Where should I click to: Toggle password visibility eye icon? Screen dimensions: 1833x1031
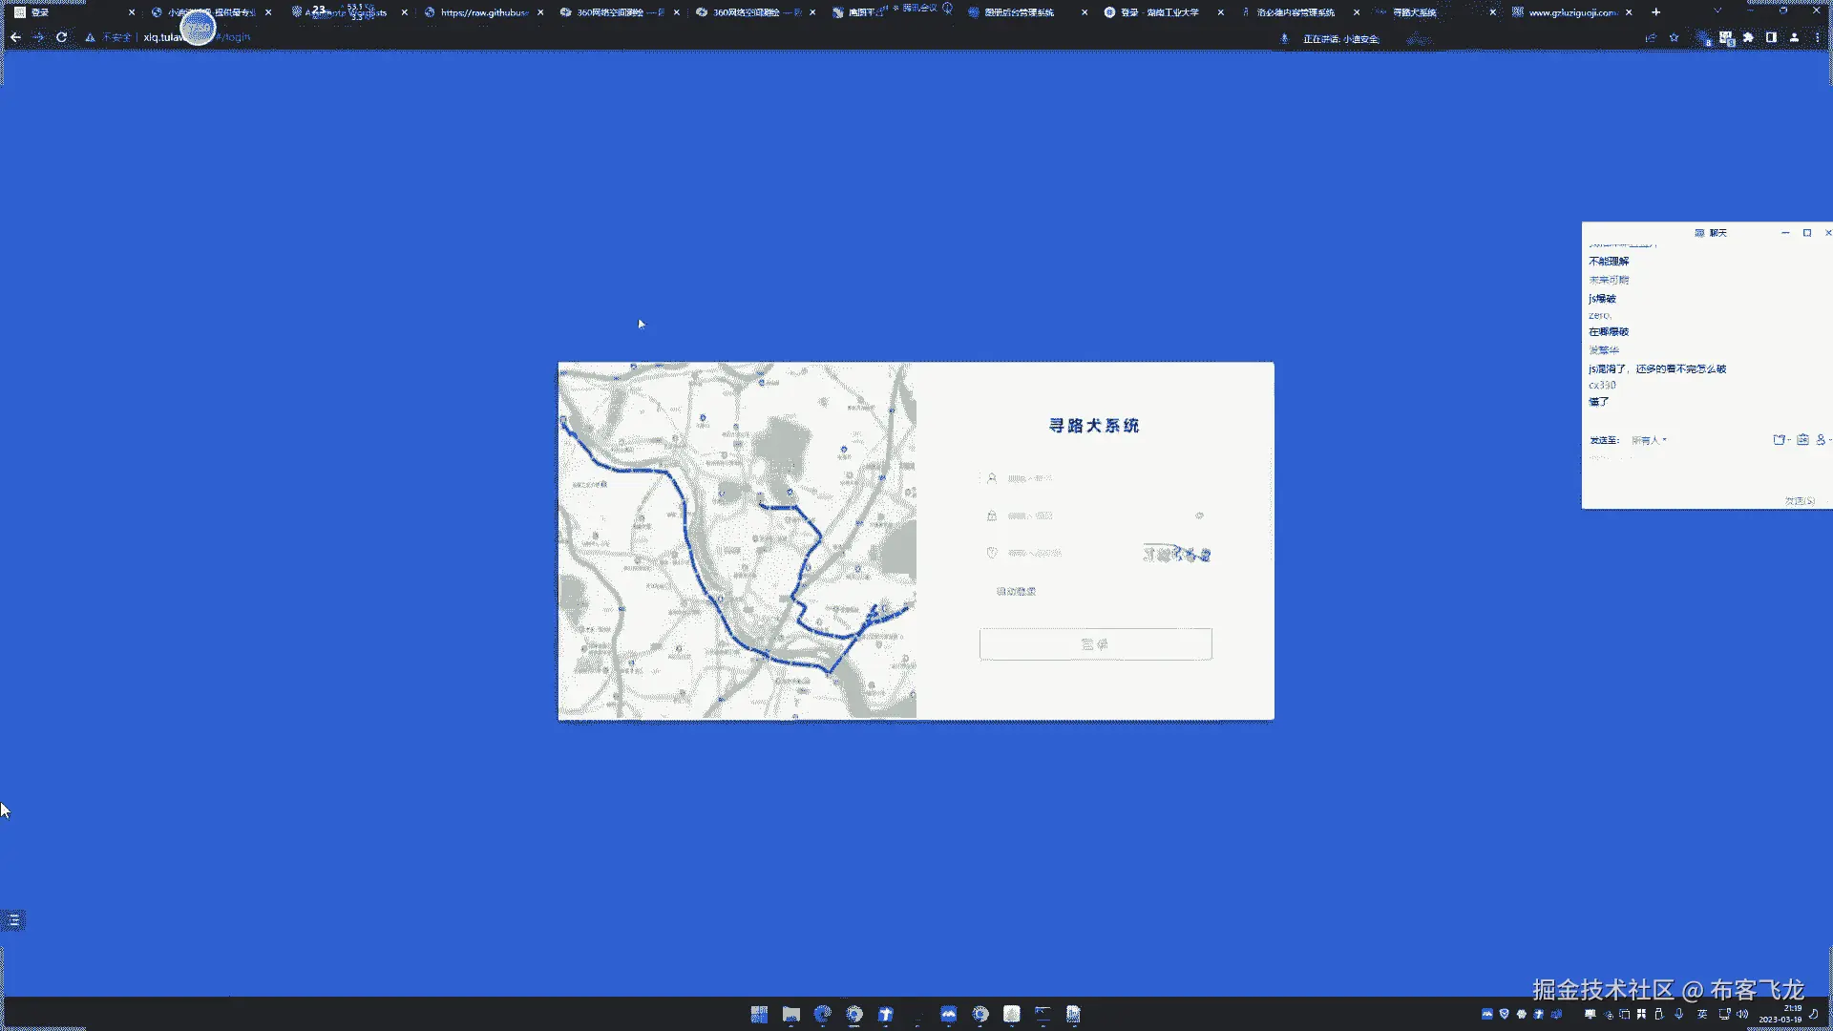point(1199,515)
